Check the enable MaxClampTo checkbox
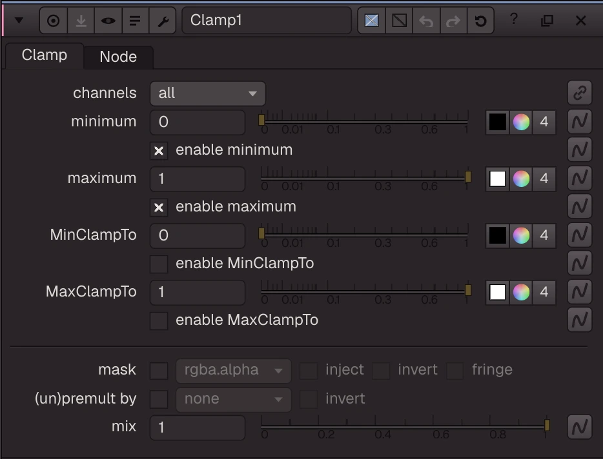Image resolution: width=603 pixels, height=459 pixels. point(159,321)
